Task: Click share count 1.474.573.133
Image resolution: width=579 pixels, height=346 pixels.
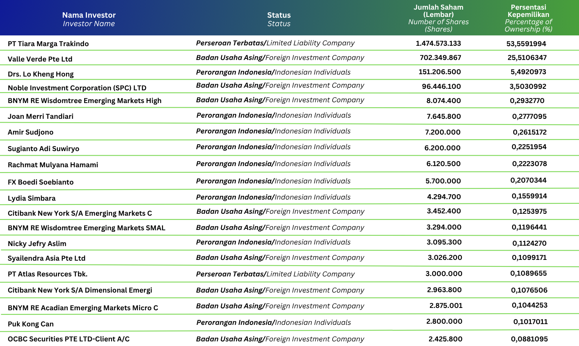Action: pyautogui.click(x=438, y=43)
